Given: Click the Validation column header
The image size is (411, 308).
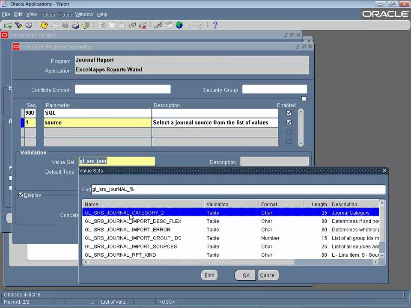Looking at the screenshot, I should click(232, 204).
